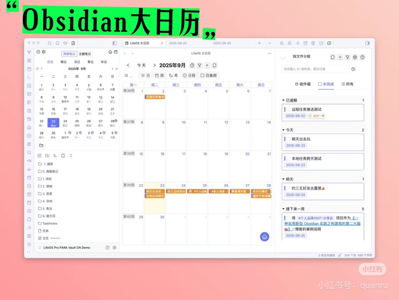Expand all folders with the collapse-expand icon

coord(71,155)
